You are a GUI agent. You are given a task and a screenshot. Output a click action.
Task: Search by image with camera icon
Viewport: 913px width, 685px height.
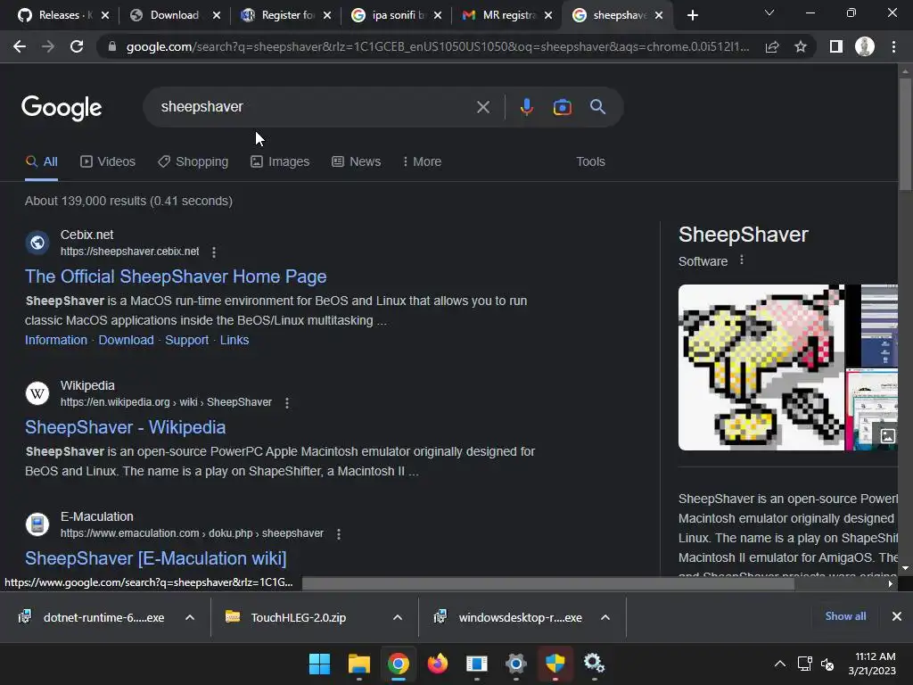point(562,107)
